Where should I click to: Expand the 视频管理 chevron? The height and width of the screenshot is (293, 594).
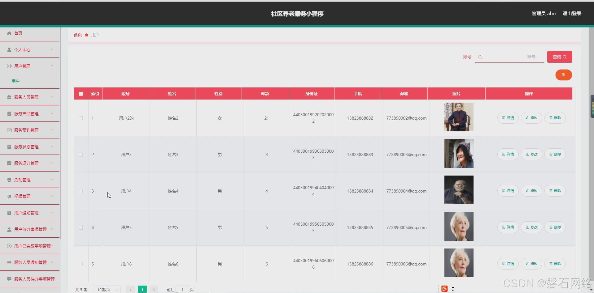click(52, 196)
